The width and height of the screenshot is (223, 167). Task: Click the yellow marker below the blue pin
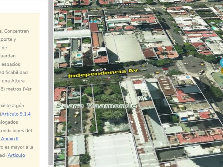coord(222,71)
